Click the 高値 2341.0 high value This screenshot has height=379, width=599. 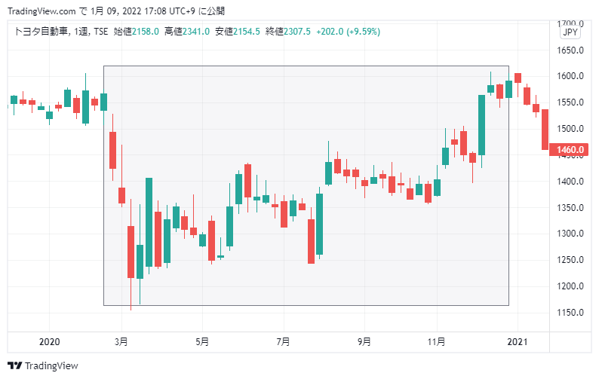point(187,32)
